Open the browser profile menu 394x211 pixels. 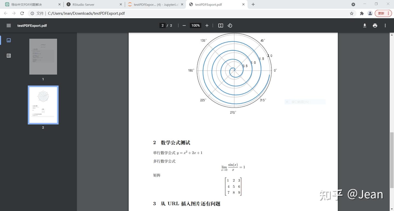[370, 13]
